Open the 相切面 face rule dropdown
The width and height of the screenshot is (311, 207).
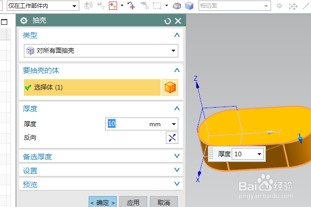(235, 6)
